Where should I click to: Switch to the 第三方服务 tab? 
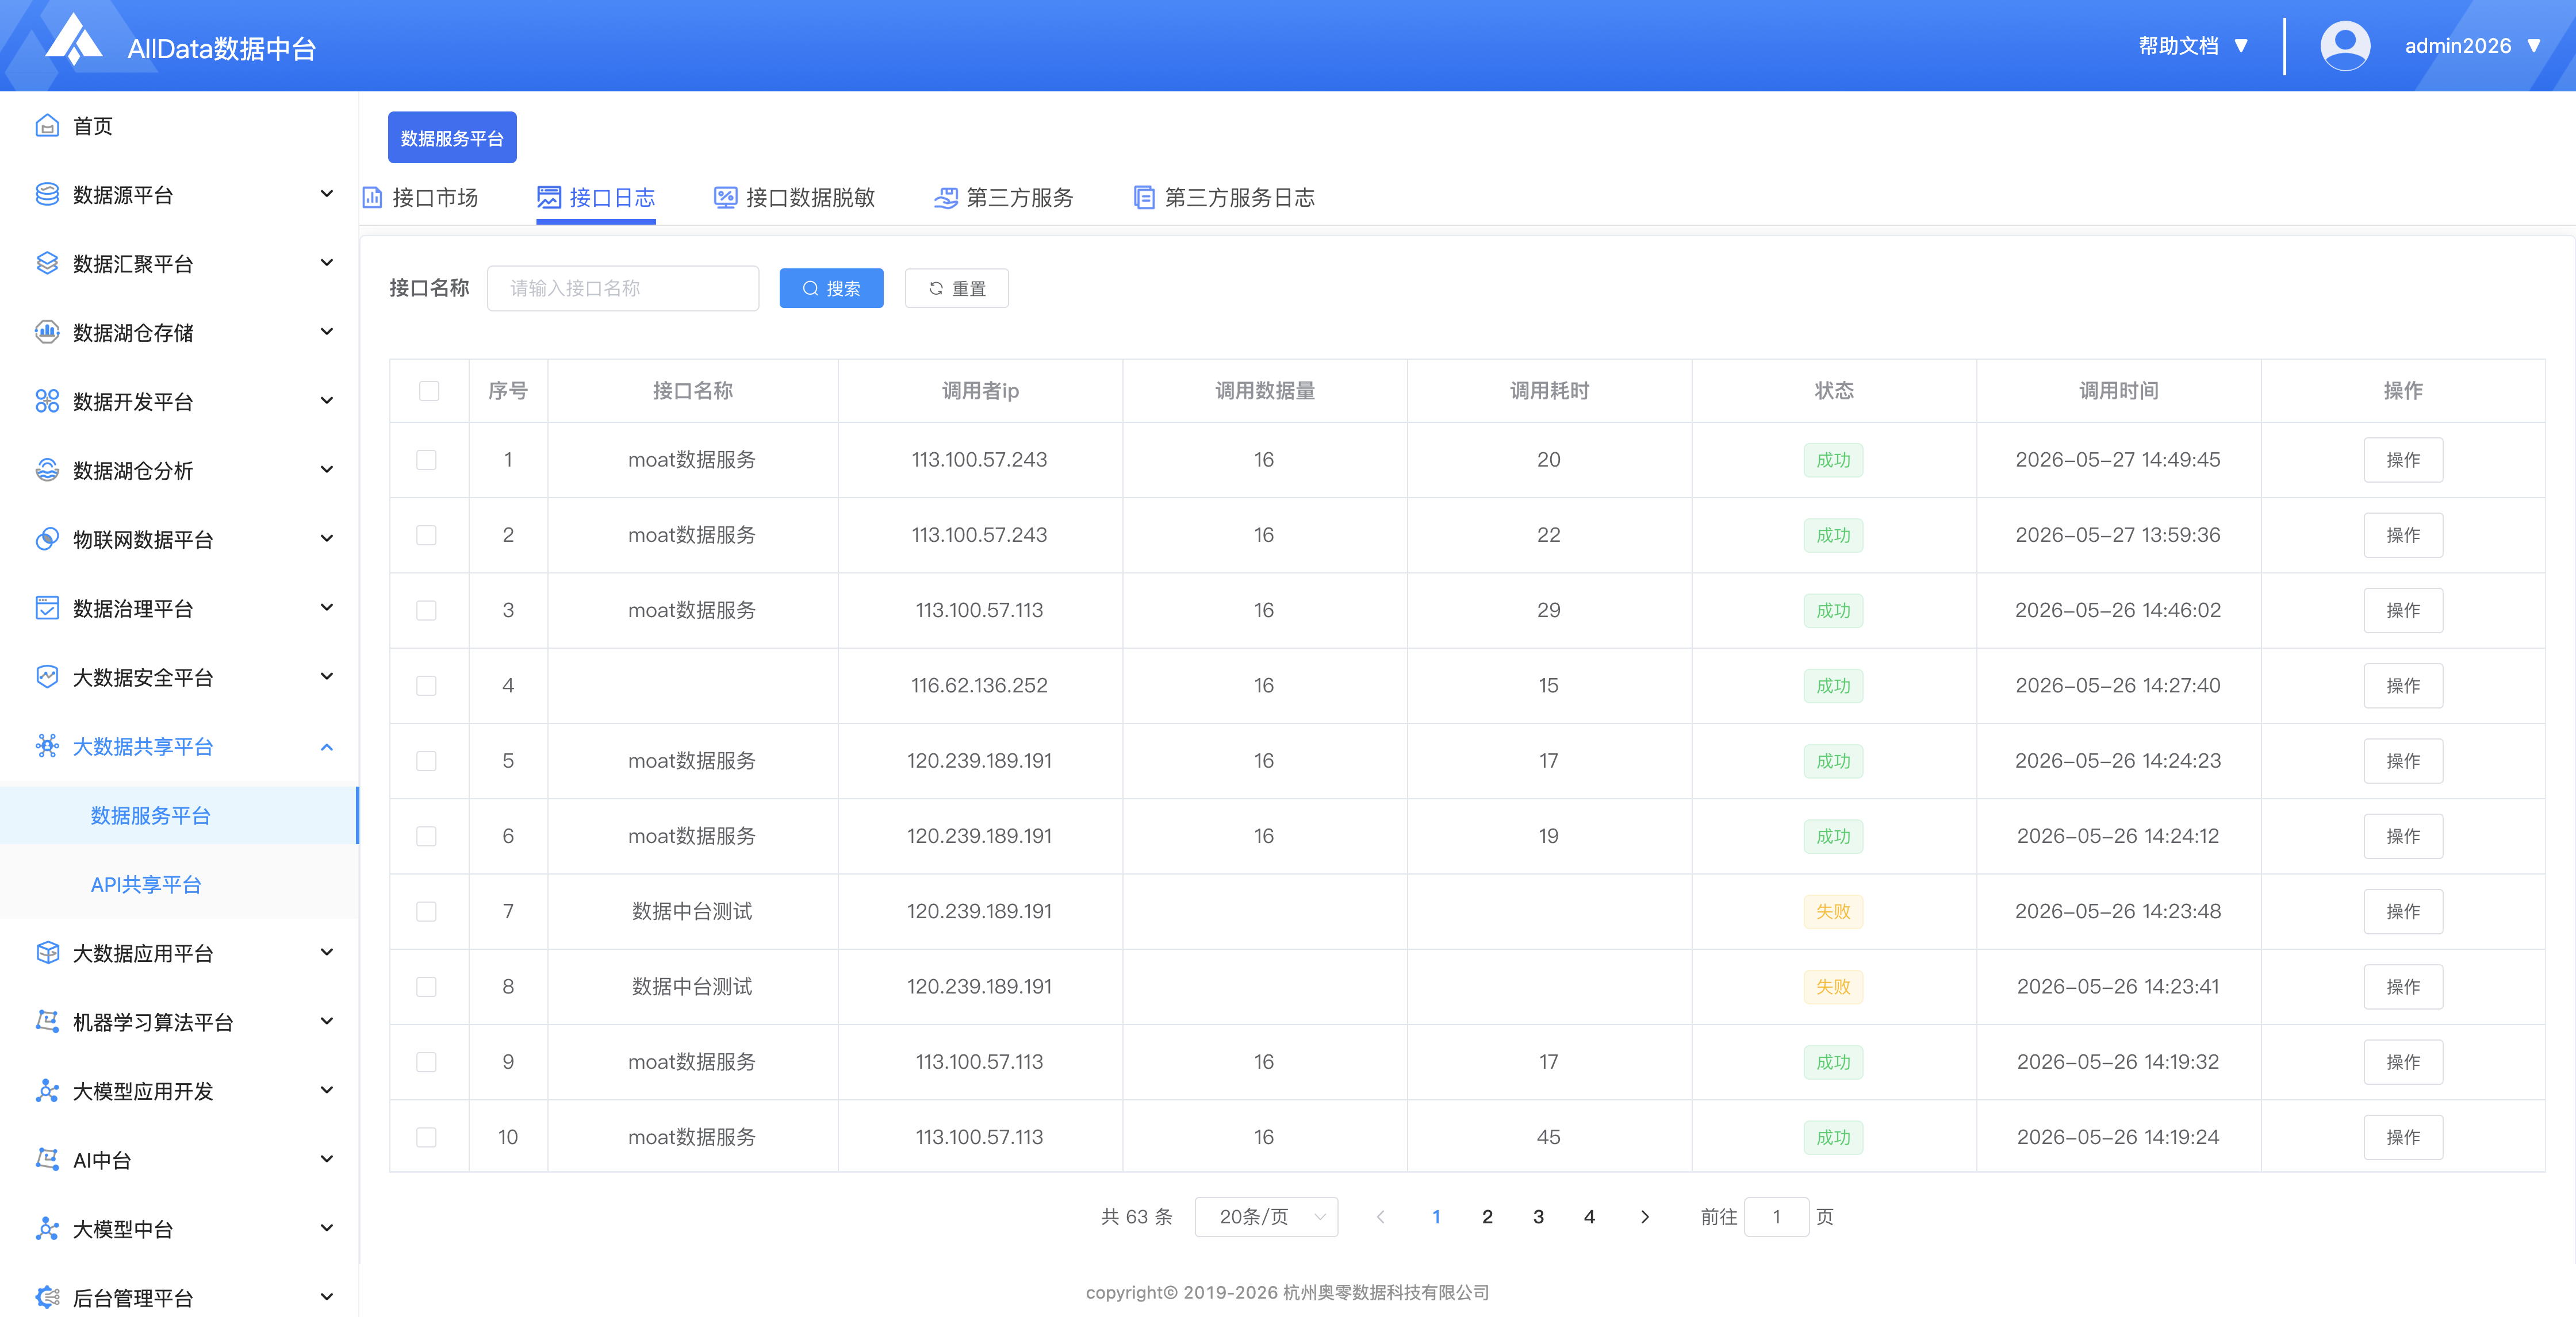coord(1003,198)
